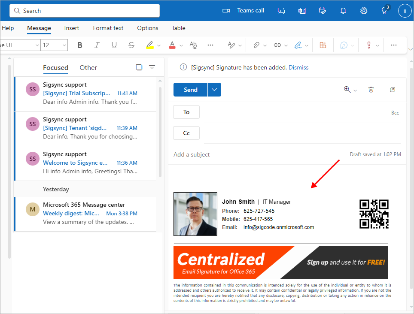Start a Teams call
Image resolution: width=414 pixels, height=314 pixels.
[243, 11]
